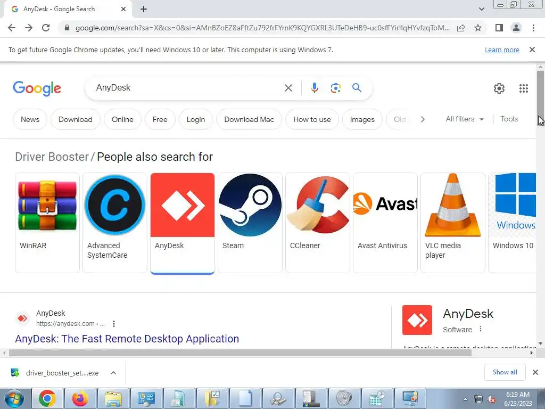This screenshot has height=409, width=545.
Task: Open Windows Start menu
Action: coord(13,398)
